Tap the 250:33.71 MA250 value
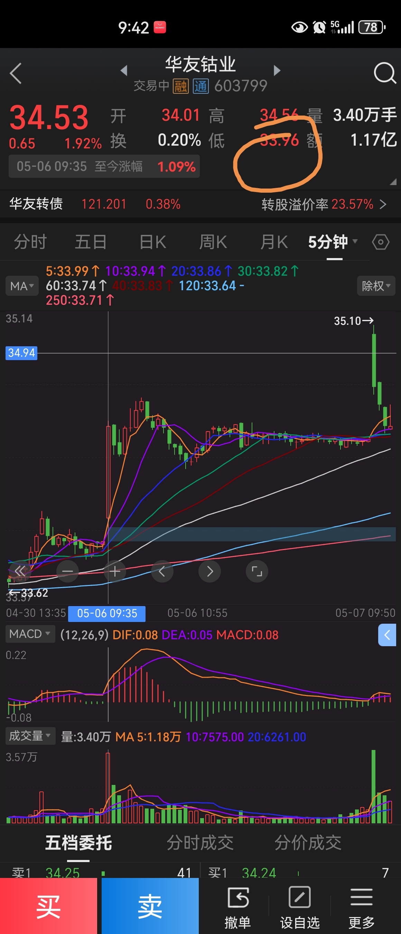This screenshot has height=934, width=401. pyautogui.click(x=80, y=300)
